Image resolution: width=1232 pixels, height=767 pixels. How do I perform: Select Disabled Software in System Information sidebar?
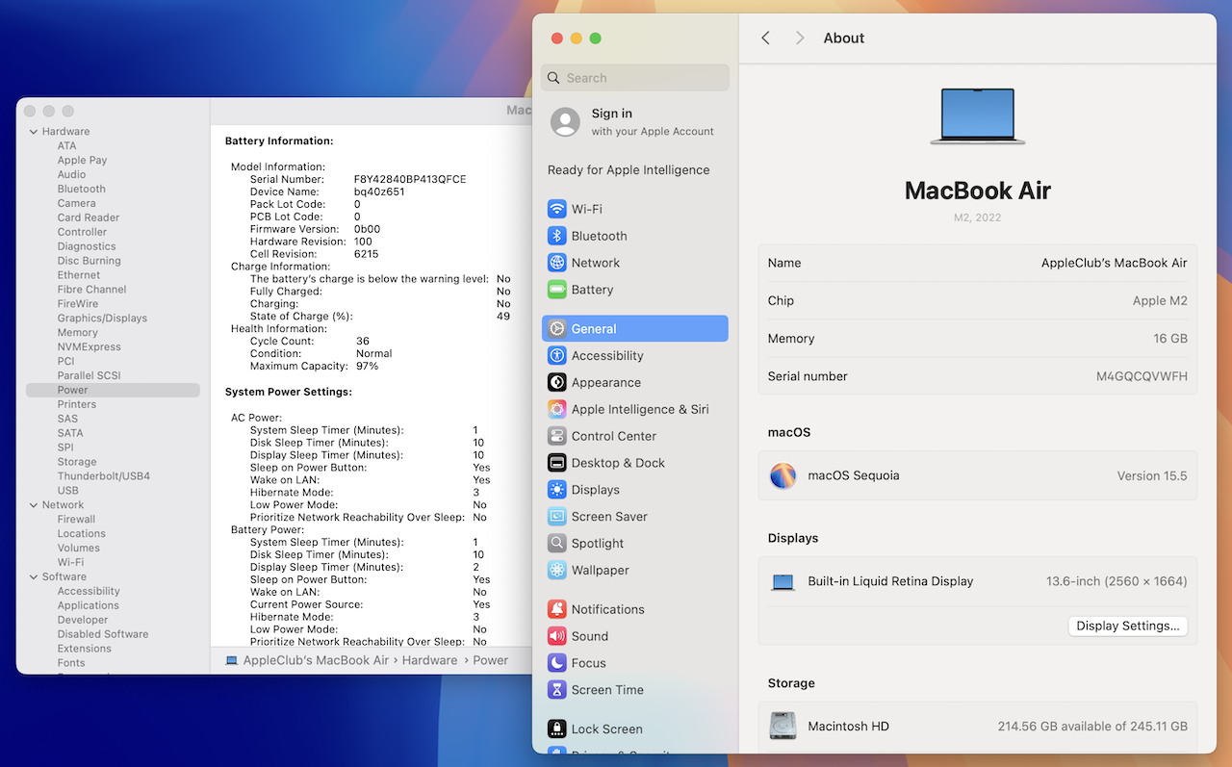(x=102, y=634)
